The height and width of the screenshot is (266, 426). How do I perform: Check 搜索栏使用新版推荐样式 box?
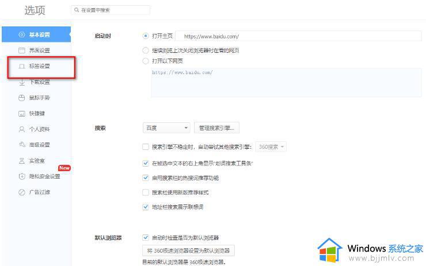pos(146,192)
